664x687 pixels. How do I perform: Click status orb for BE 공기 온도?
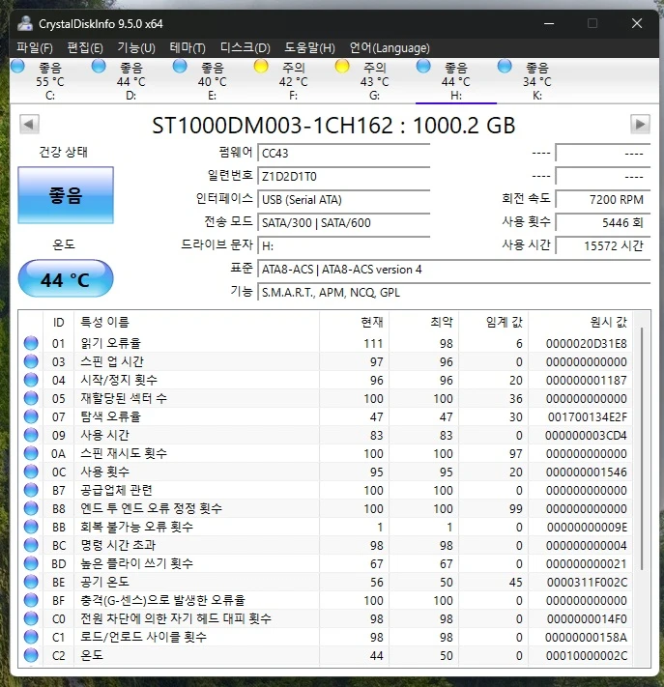click(x=31, y=583)
